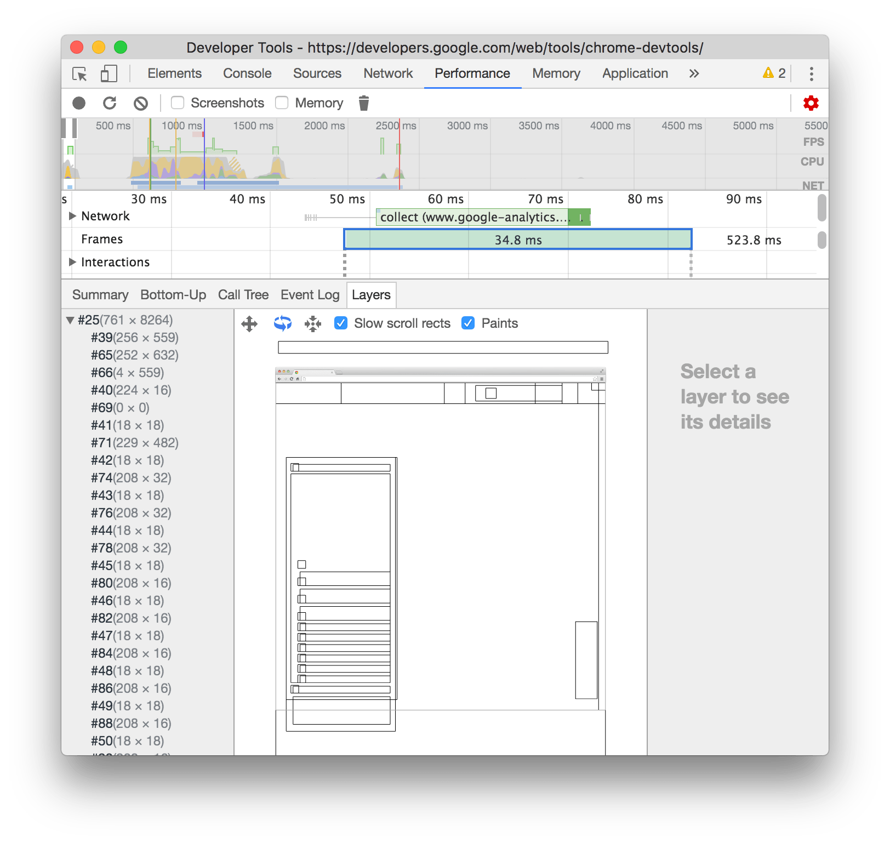Open capture settings via the red gear icon
This screenshot has height=843, width=890.
[811, 102]
